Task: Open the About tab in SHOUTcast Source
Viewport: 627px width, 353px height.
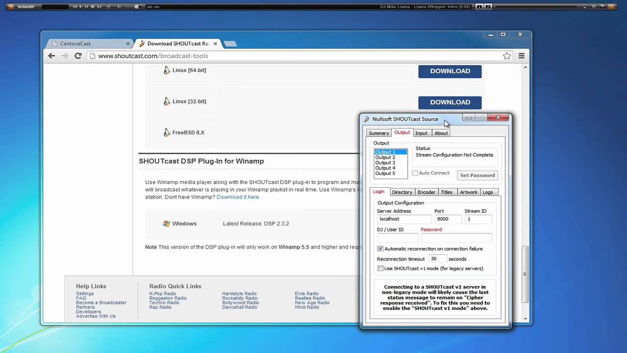Action: pos(441,133)
